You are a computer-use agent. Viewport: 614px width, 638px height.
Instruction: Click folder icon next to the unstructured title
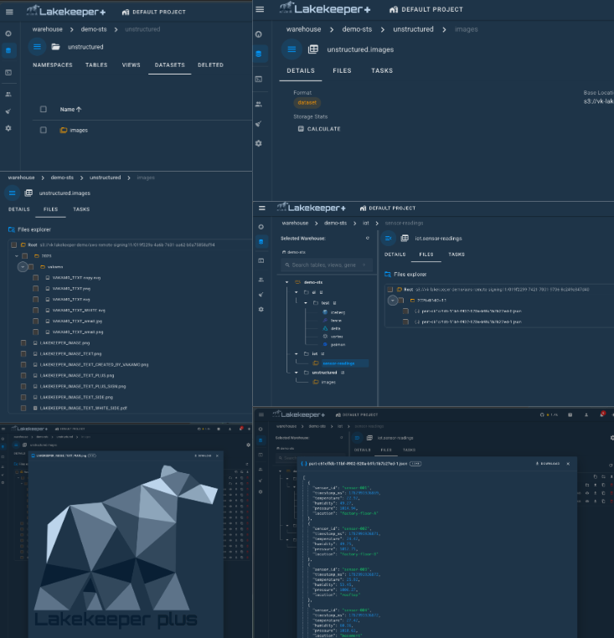56,47
